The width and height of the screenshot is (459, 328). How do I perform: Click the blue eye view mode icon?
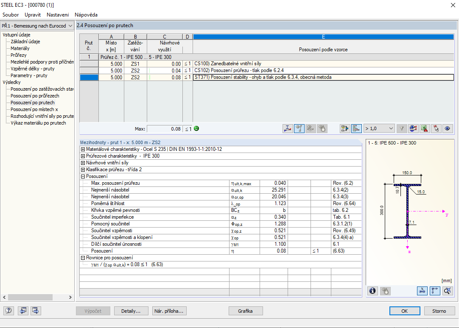[447, 128]
